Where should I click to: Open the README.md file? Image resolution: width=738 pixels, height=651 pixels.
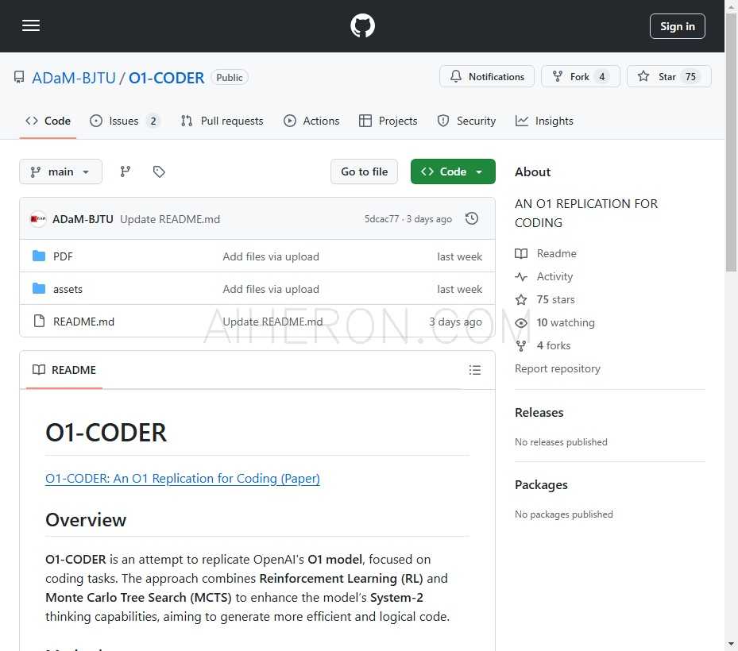click(83, 322)
